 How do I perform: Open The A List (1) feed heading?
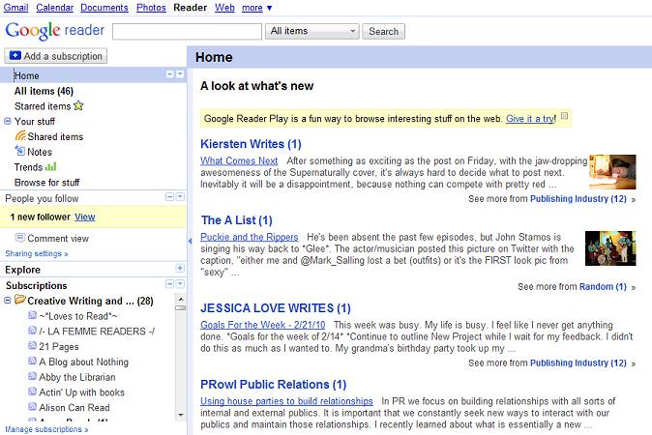(x=237, y=220)
